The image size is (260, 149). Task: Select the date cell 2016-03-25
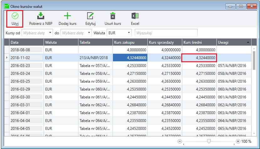tap(26, 81)
